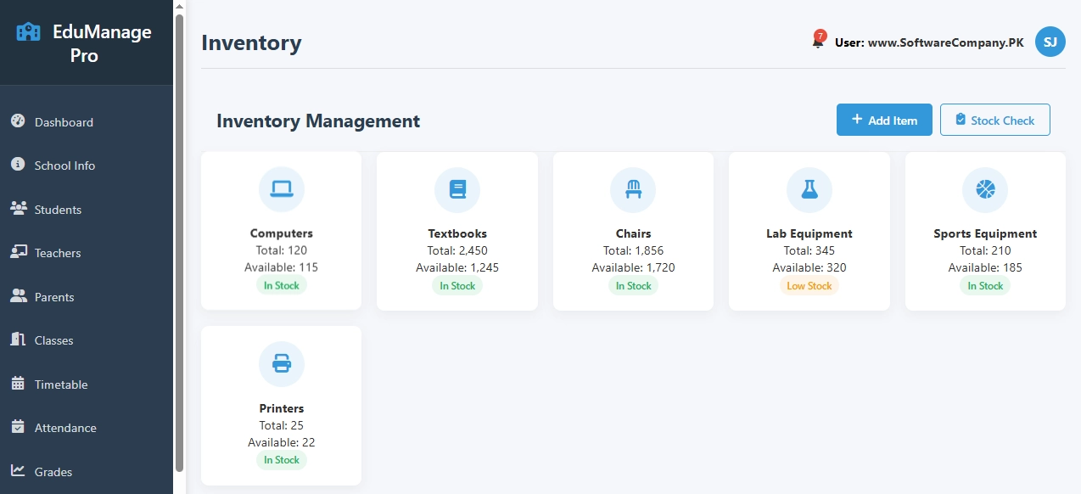Click the basketball icon on Sports Equipment card

pyautogui.click(x=984, y=189)
